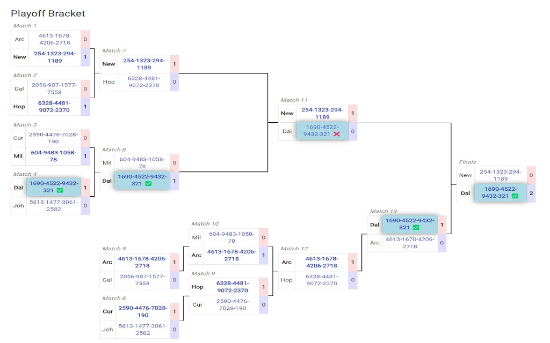Click Cur's score 1 in Match 6
Viewport: 550px width, 343px height.
coord(175,311)
